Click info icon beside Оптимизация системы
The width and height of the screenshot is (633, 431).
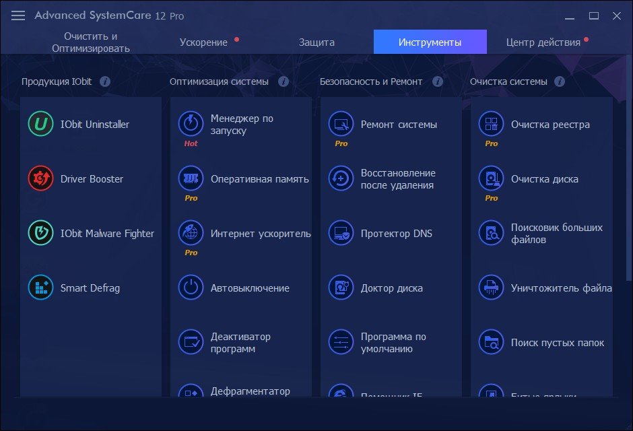(284, 81)
